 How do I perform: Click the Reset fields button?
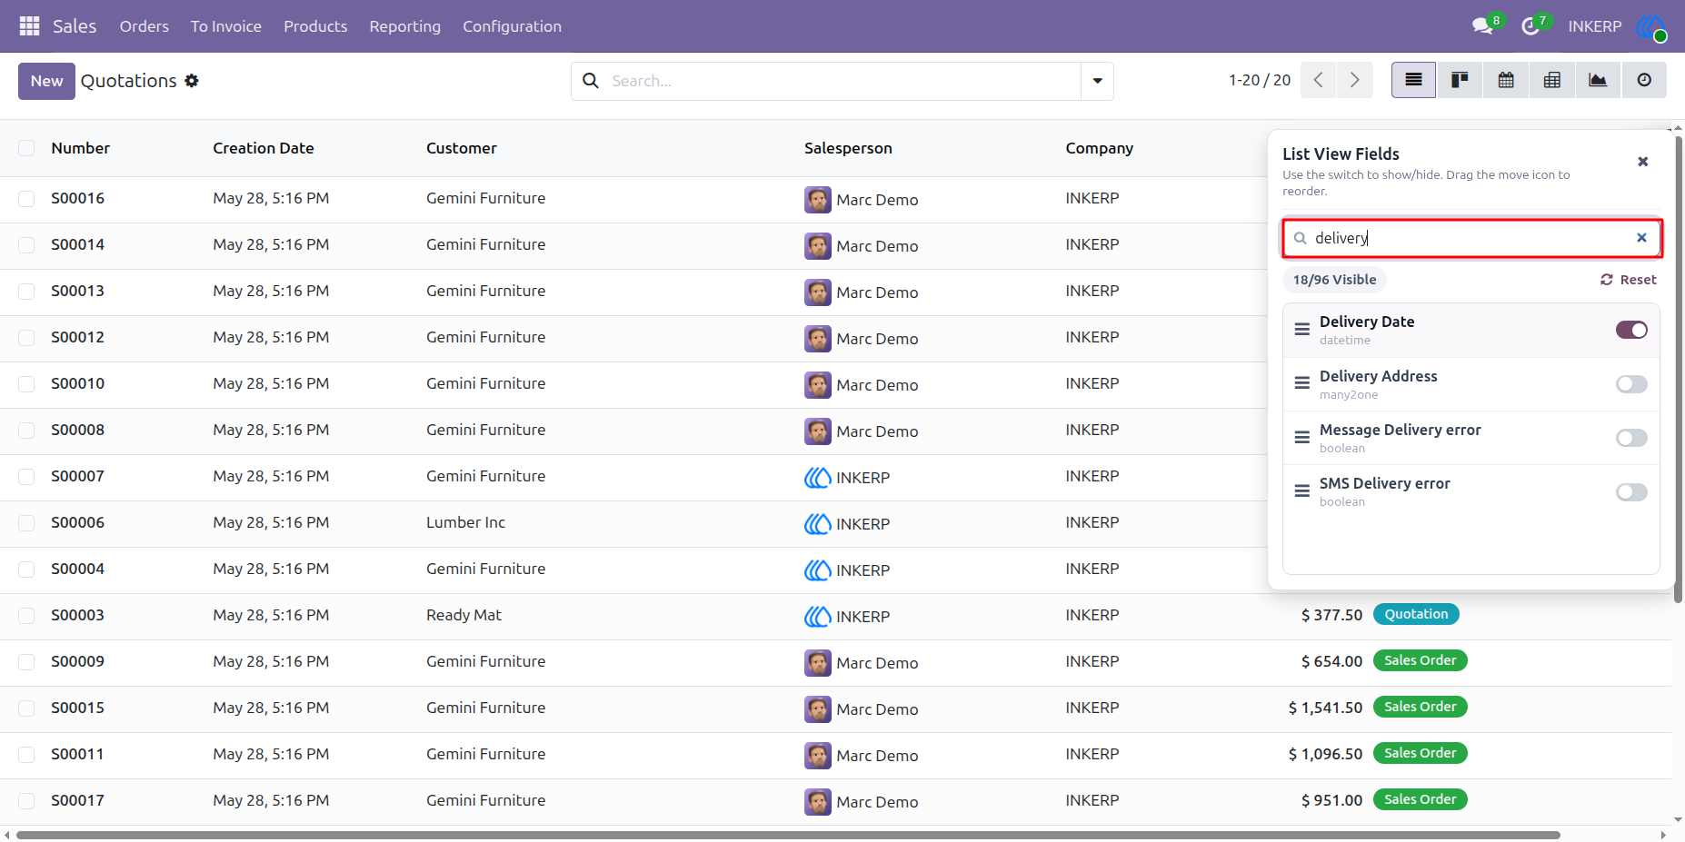coord(1629,280)
